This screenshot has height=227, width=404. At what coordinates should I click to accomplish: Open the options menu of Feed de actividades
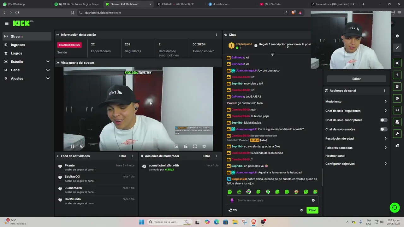133,156
